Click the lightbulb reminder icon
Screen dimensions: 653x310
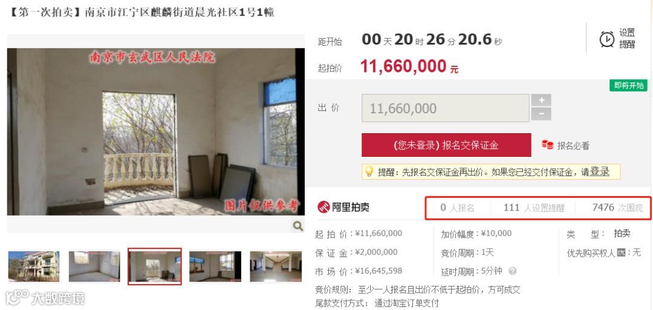pyautogui.click(x=369, y=172)
